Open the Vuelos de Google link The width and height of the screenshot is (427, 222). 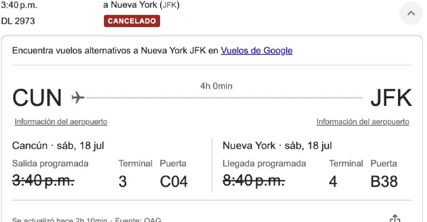[256, 51]
